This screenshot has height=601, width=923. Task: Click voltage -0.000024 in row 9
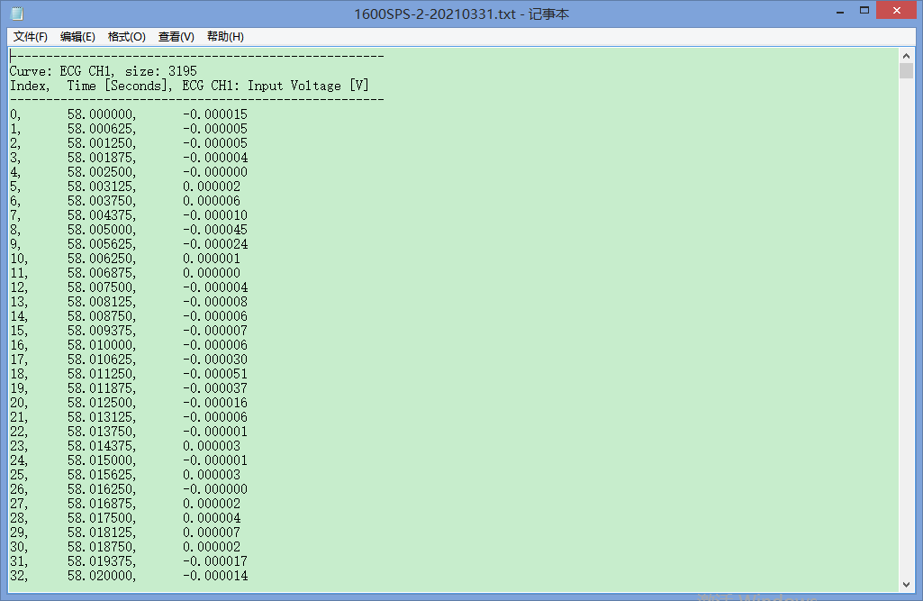[x=215, y=244]
